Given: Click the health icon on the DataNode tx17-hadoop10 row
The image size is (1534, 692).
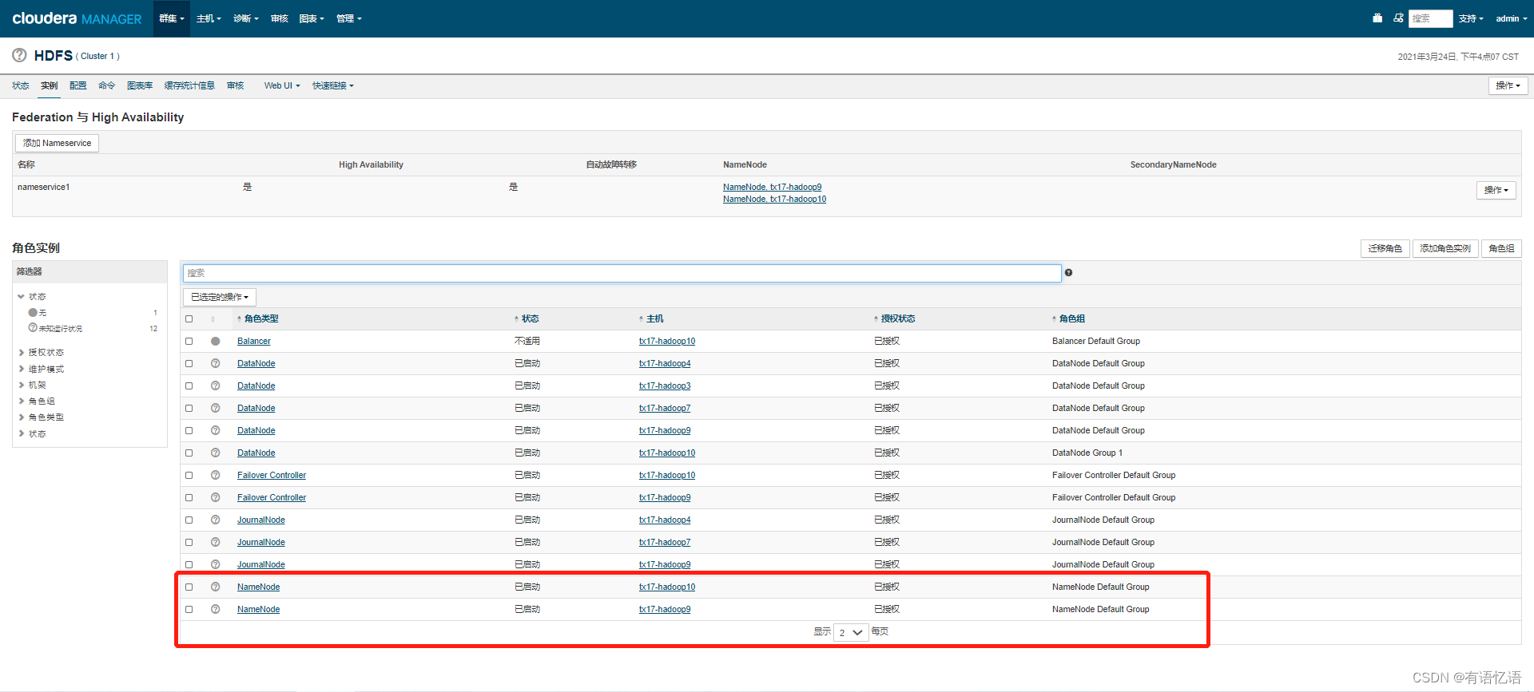Looking at the screenshot, I should (216, 453).
